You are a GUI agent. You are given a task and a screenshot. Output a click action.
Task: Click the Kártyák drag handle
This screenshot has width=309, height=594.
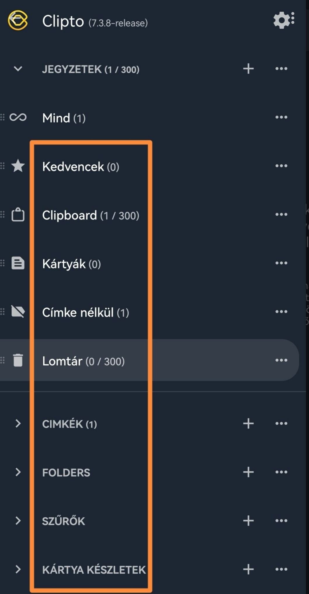pos(2,263)
